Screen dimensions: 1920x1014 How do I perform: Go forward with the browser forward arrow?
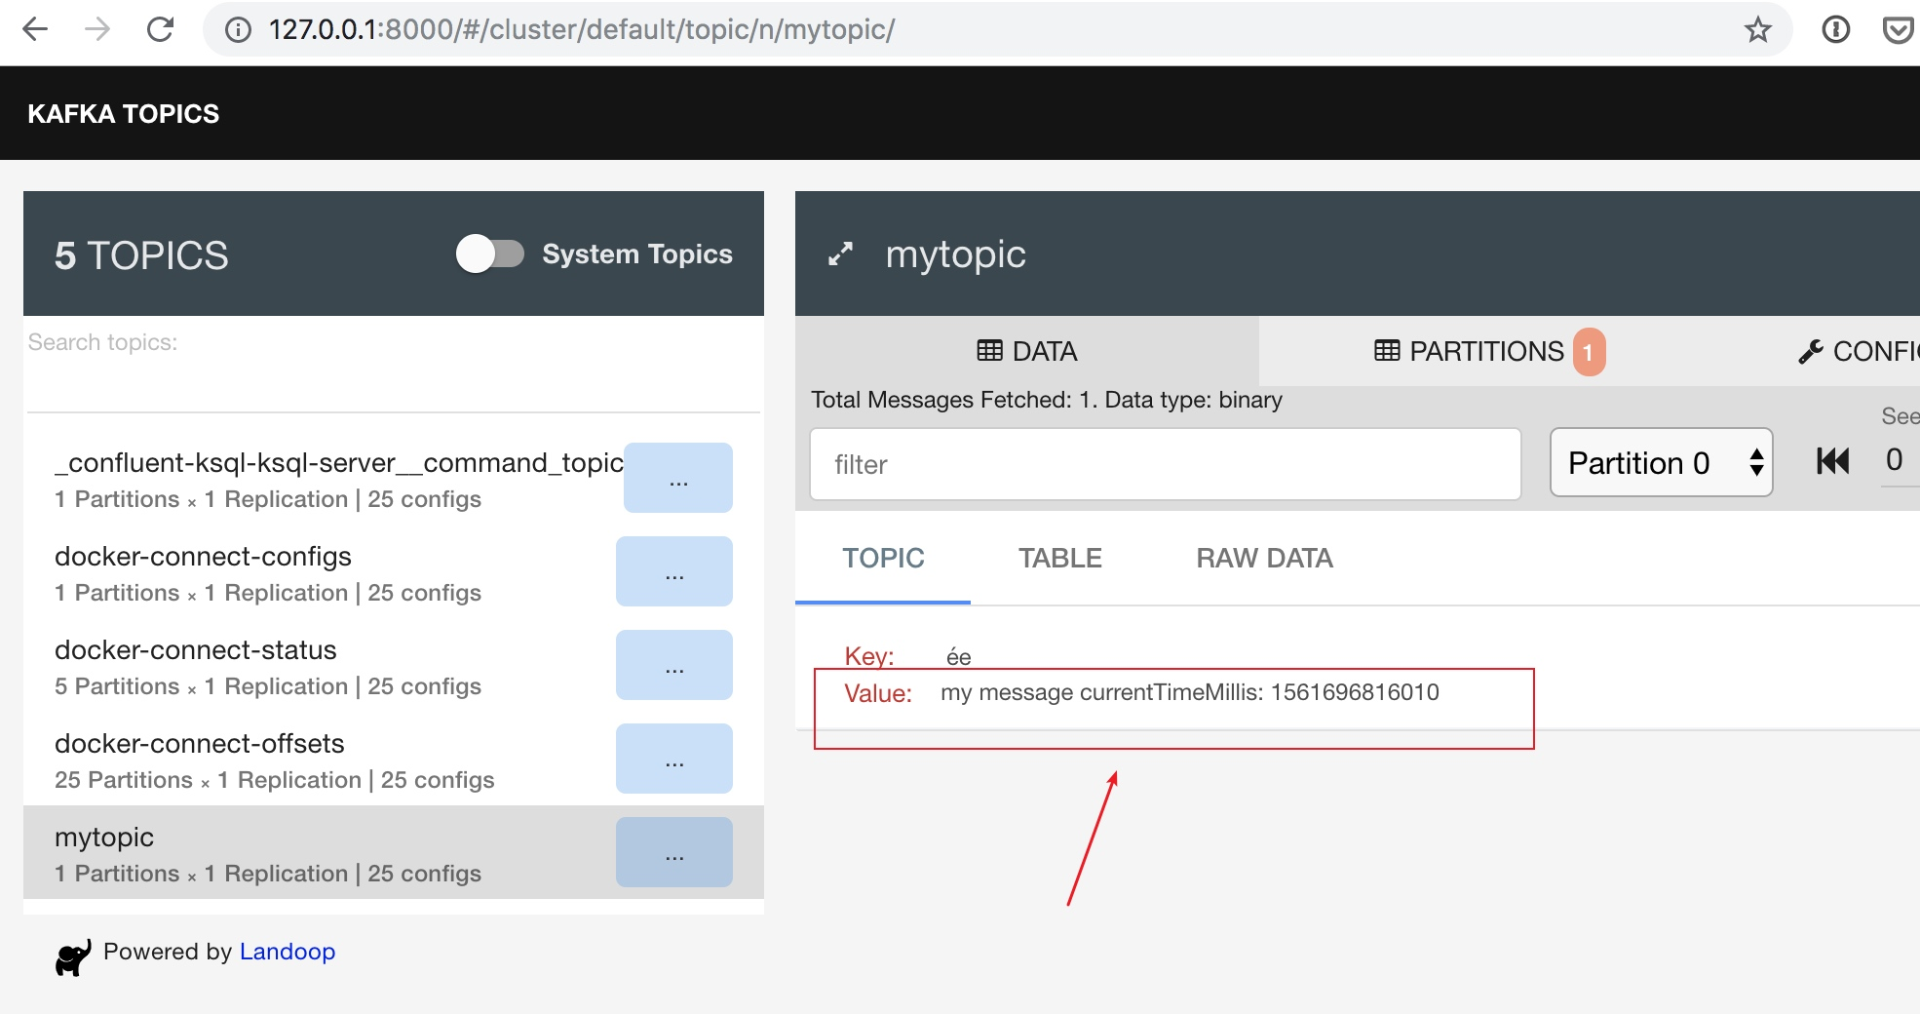click(97, 29)
